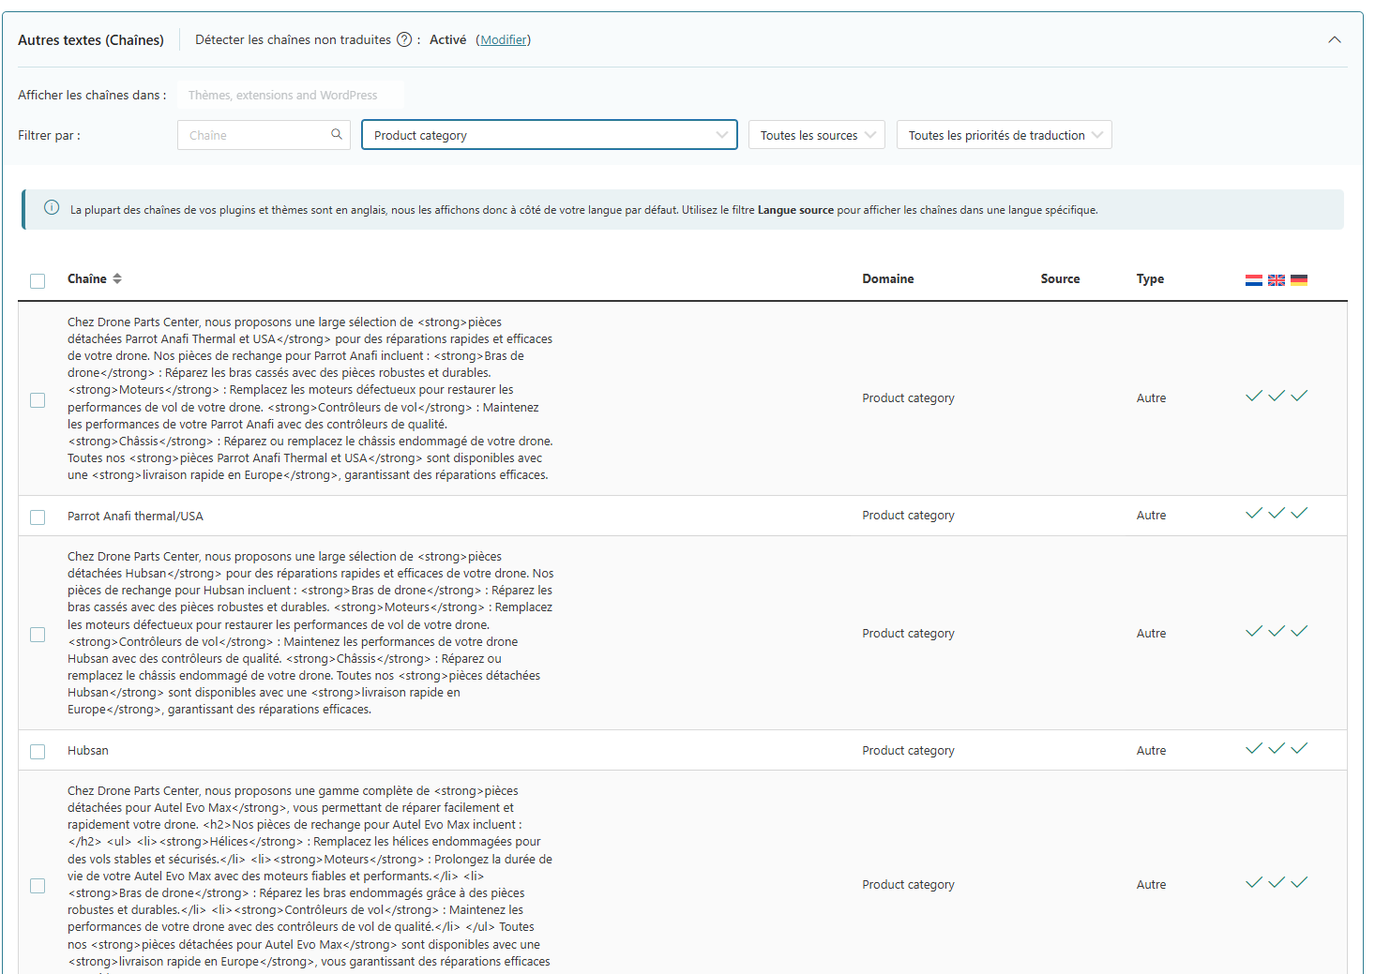
Task: Click bold Langue source text in notice
Action: (x=795, y=210)
